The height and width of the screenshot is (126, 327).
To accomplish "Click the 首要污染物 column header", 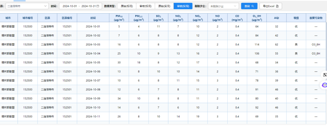I will click(316, 18).
